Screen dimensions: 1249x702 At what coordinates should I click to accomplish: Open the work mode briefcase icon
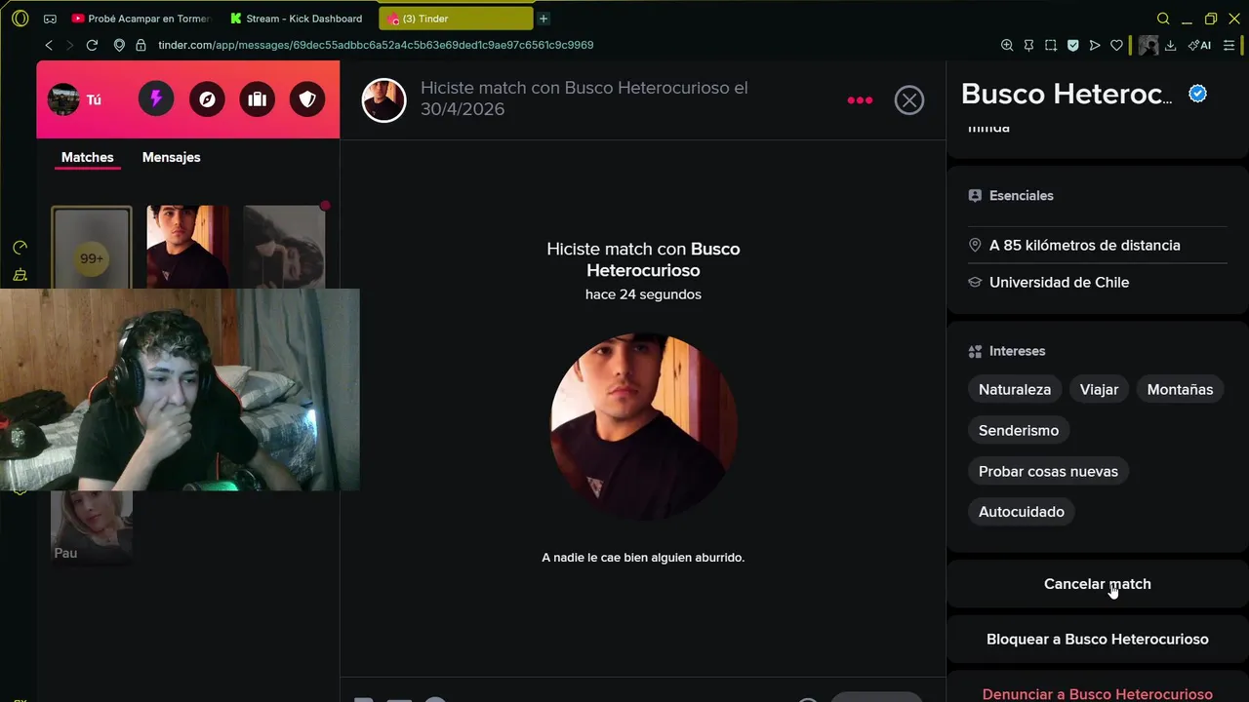tap(258, 99)
